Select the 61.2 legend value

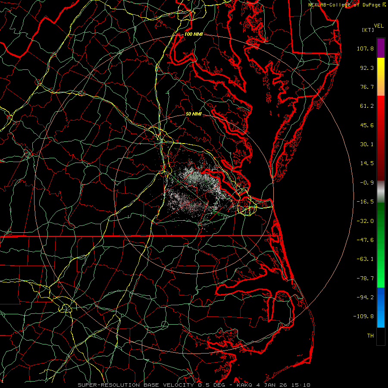click(367, 106)
